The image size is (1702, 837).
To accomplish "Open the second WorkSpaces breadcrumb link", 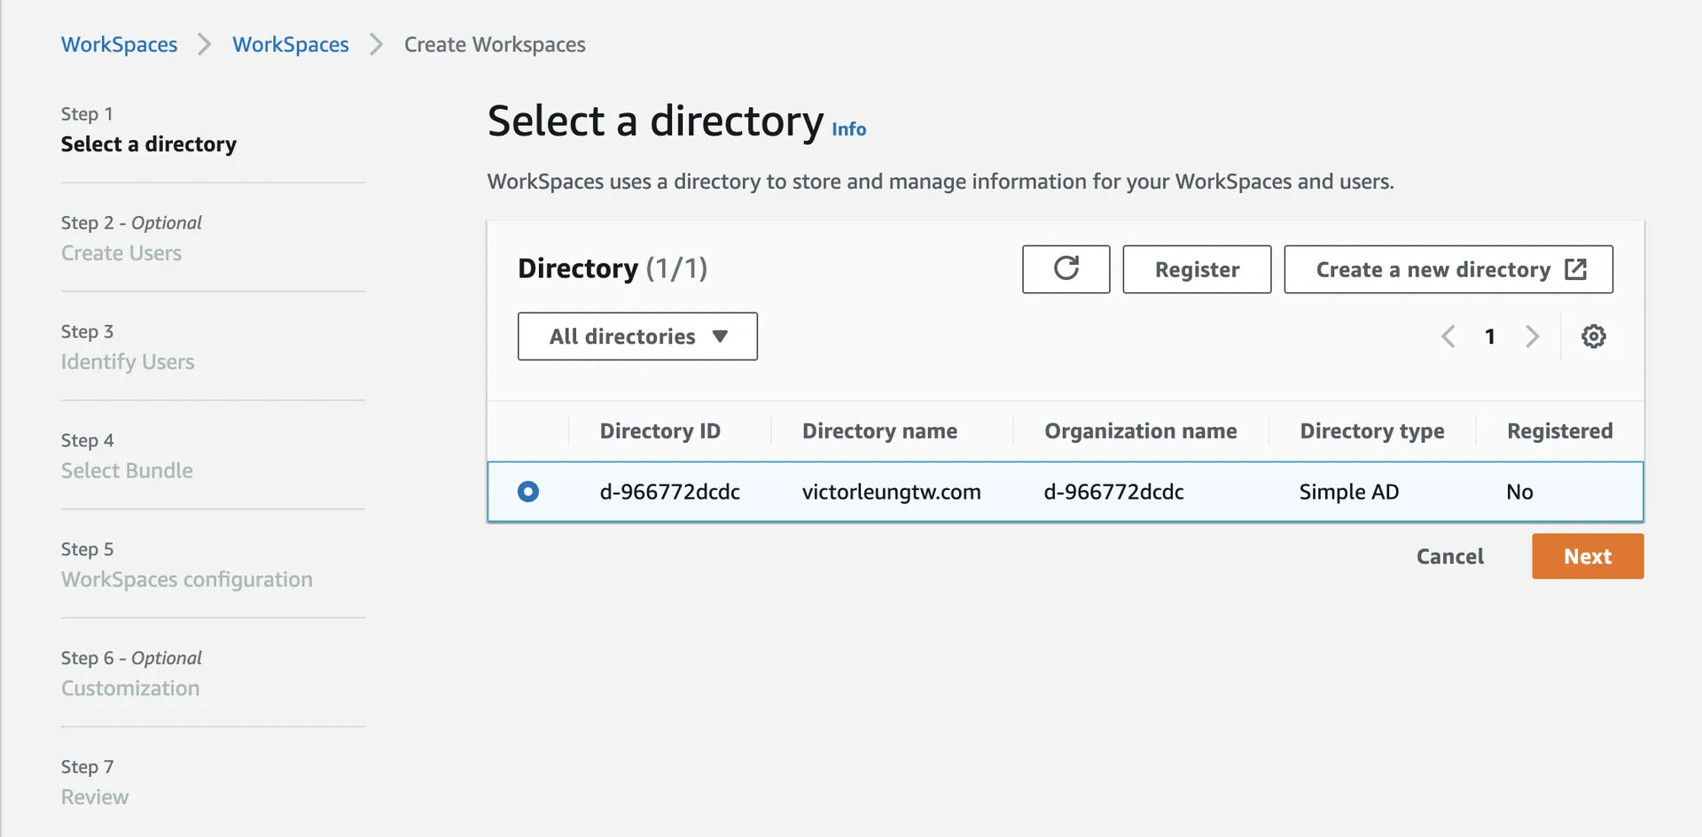I will [291, 44].
